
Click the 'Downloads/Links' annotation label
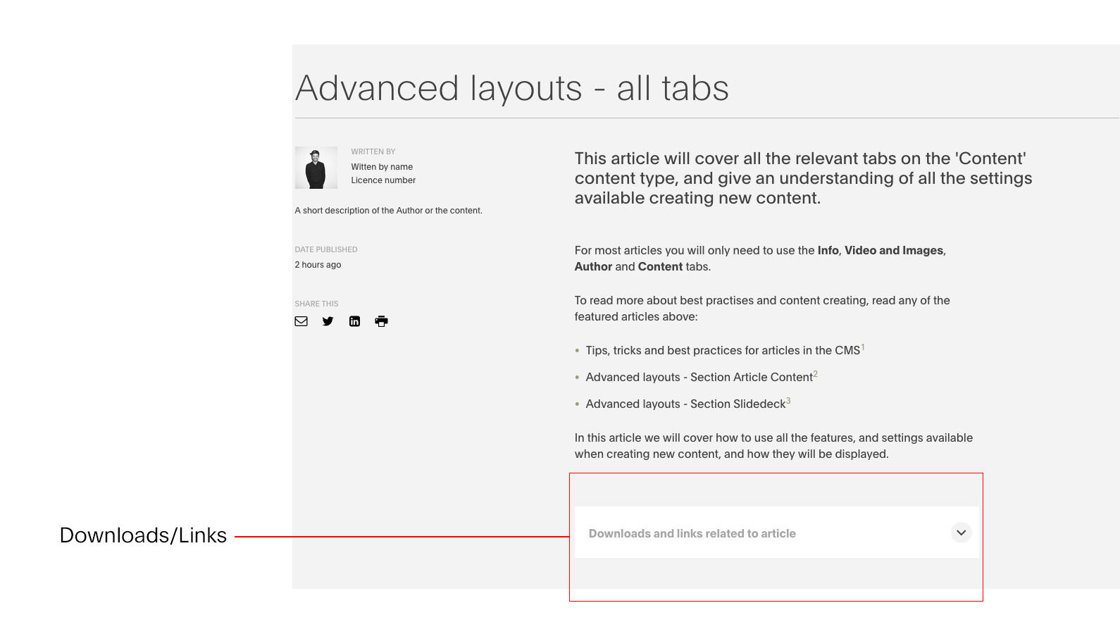[143, 535]
